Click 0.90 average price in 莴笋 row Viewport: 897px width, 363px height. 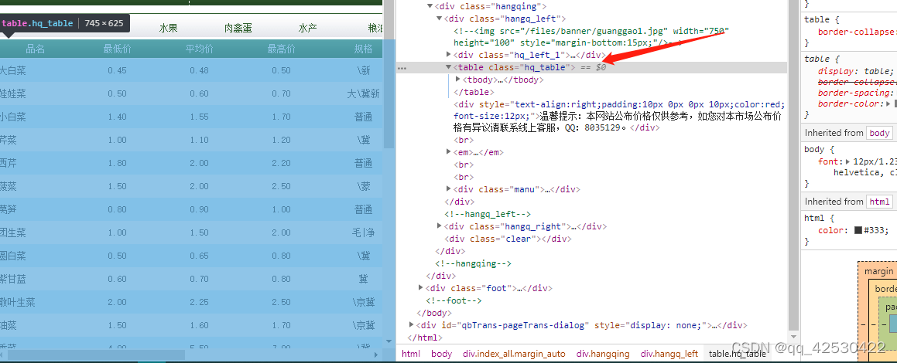pyautogui.click(x=199, y=210)
